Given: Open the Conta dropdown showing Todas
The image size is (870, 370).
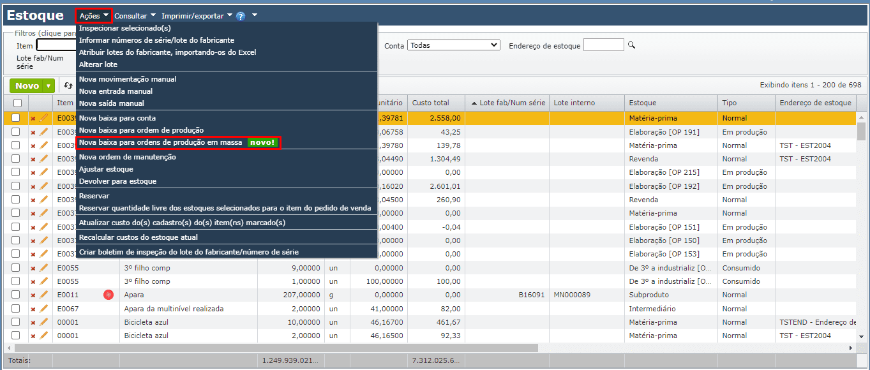Looking at the screenshot, I should (453, 45).
